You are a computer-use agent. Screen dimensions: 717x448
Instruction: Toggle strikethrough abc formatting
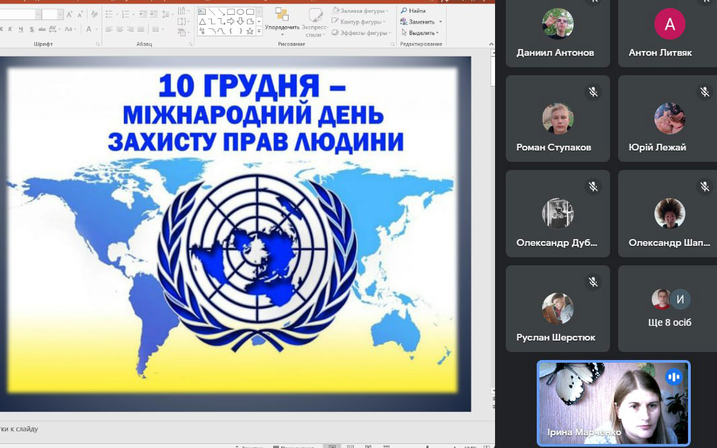pos(42,30)
